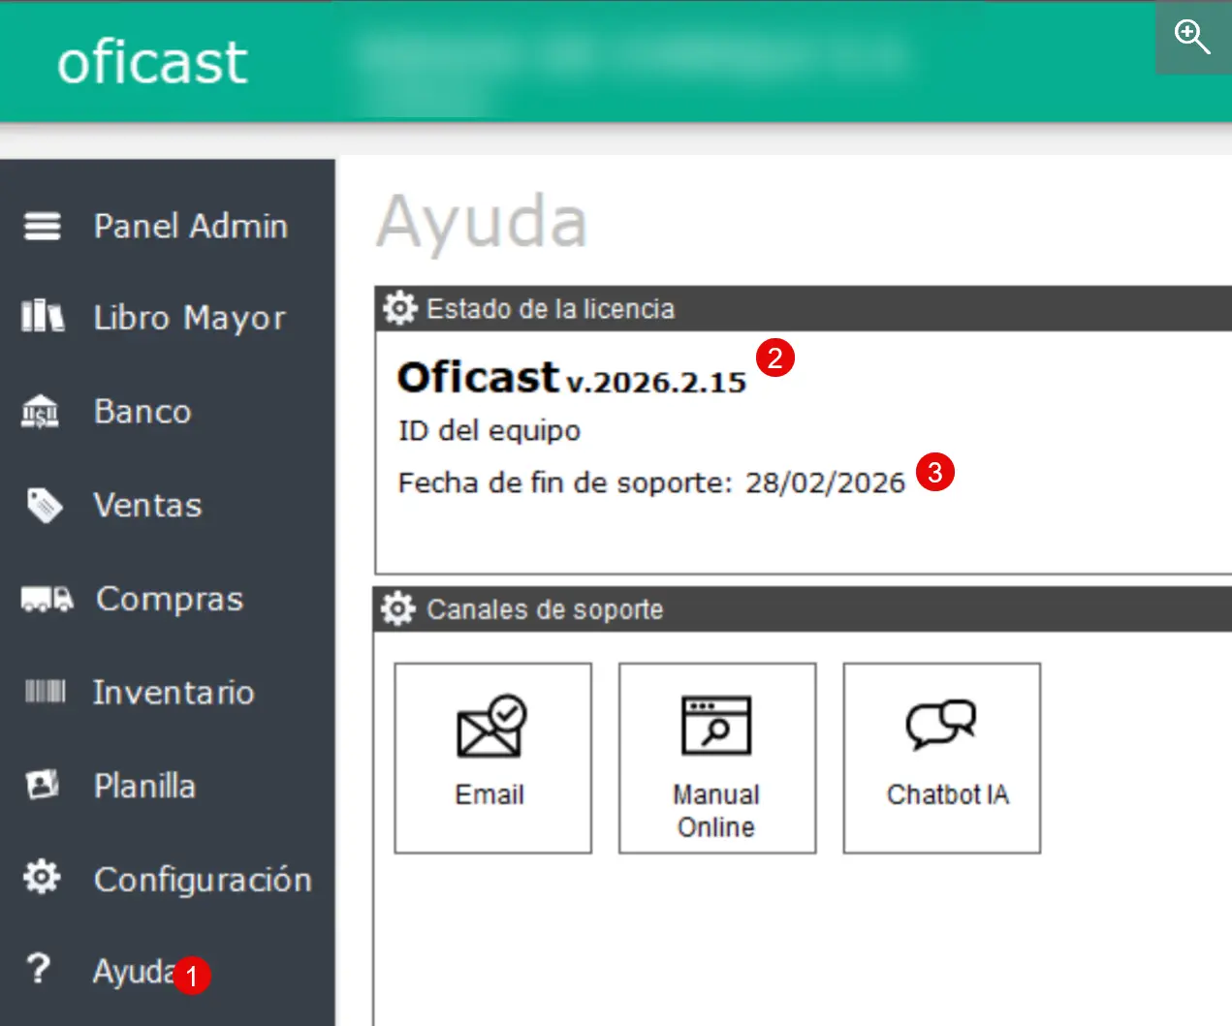This screenshot has width=1232, height=1026.
Task: Click the Libro Mayor books icon
Action: [43, 317]
